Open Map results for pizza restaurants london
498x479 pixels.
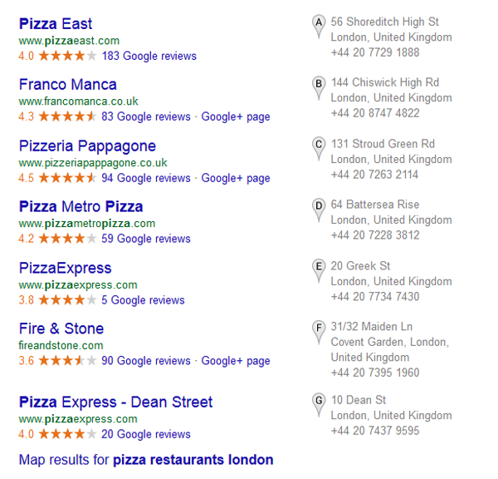point(146,460)
